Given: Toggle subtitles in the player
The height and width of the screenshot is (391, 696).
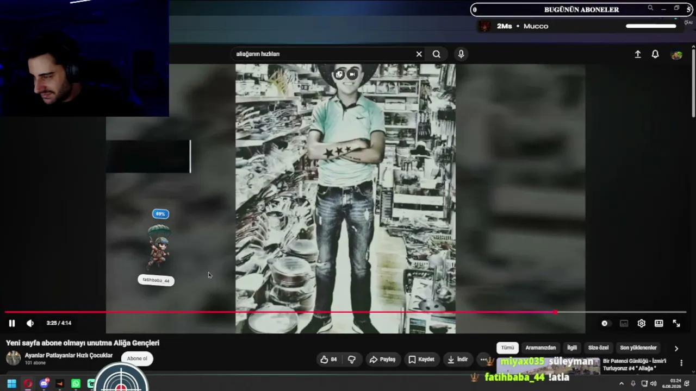Looking at the screenshot, I should coord(624,323).
